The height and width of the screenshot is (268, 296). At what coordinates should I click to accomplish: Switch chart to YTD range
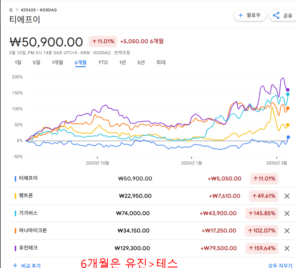click(103, 62)
